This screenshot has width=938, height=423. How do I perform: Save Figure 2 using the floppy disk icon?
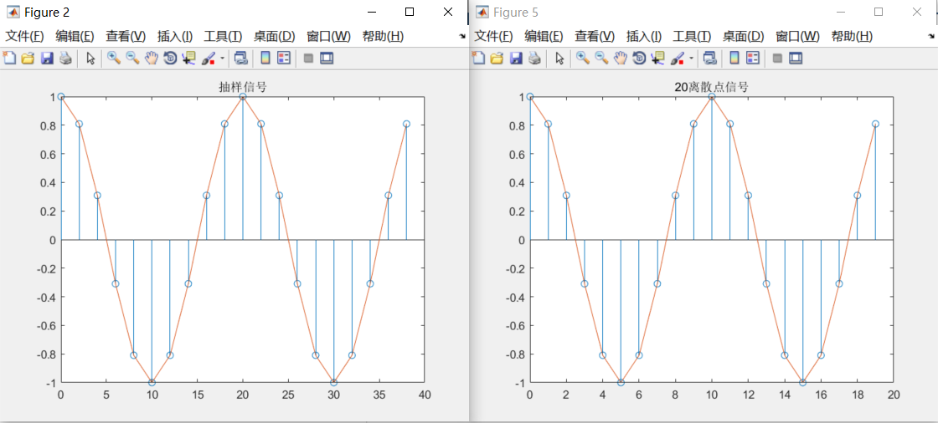pos(47,58)
